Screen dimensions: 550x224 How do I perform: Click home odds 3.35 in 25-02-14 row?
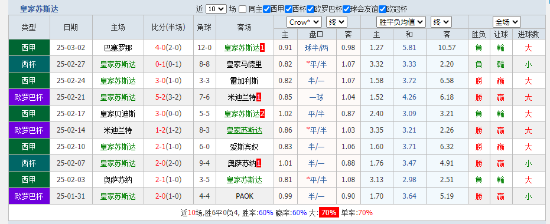click(x=377, y=130)
